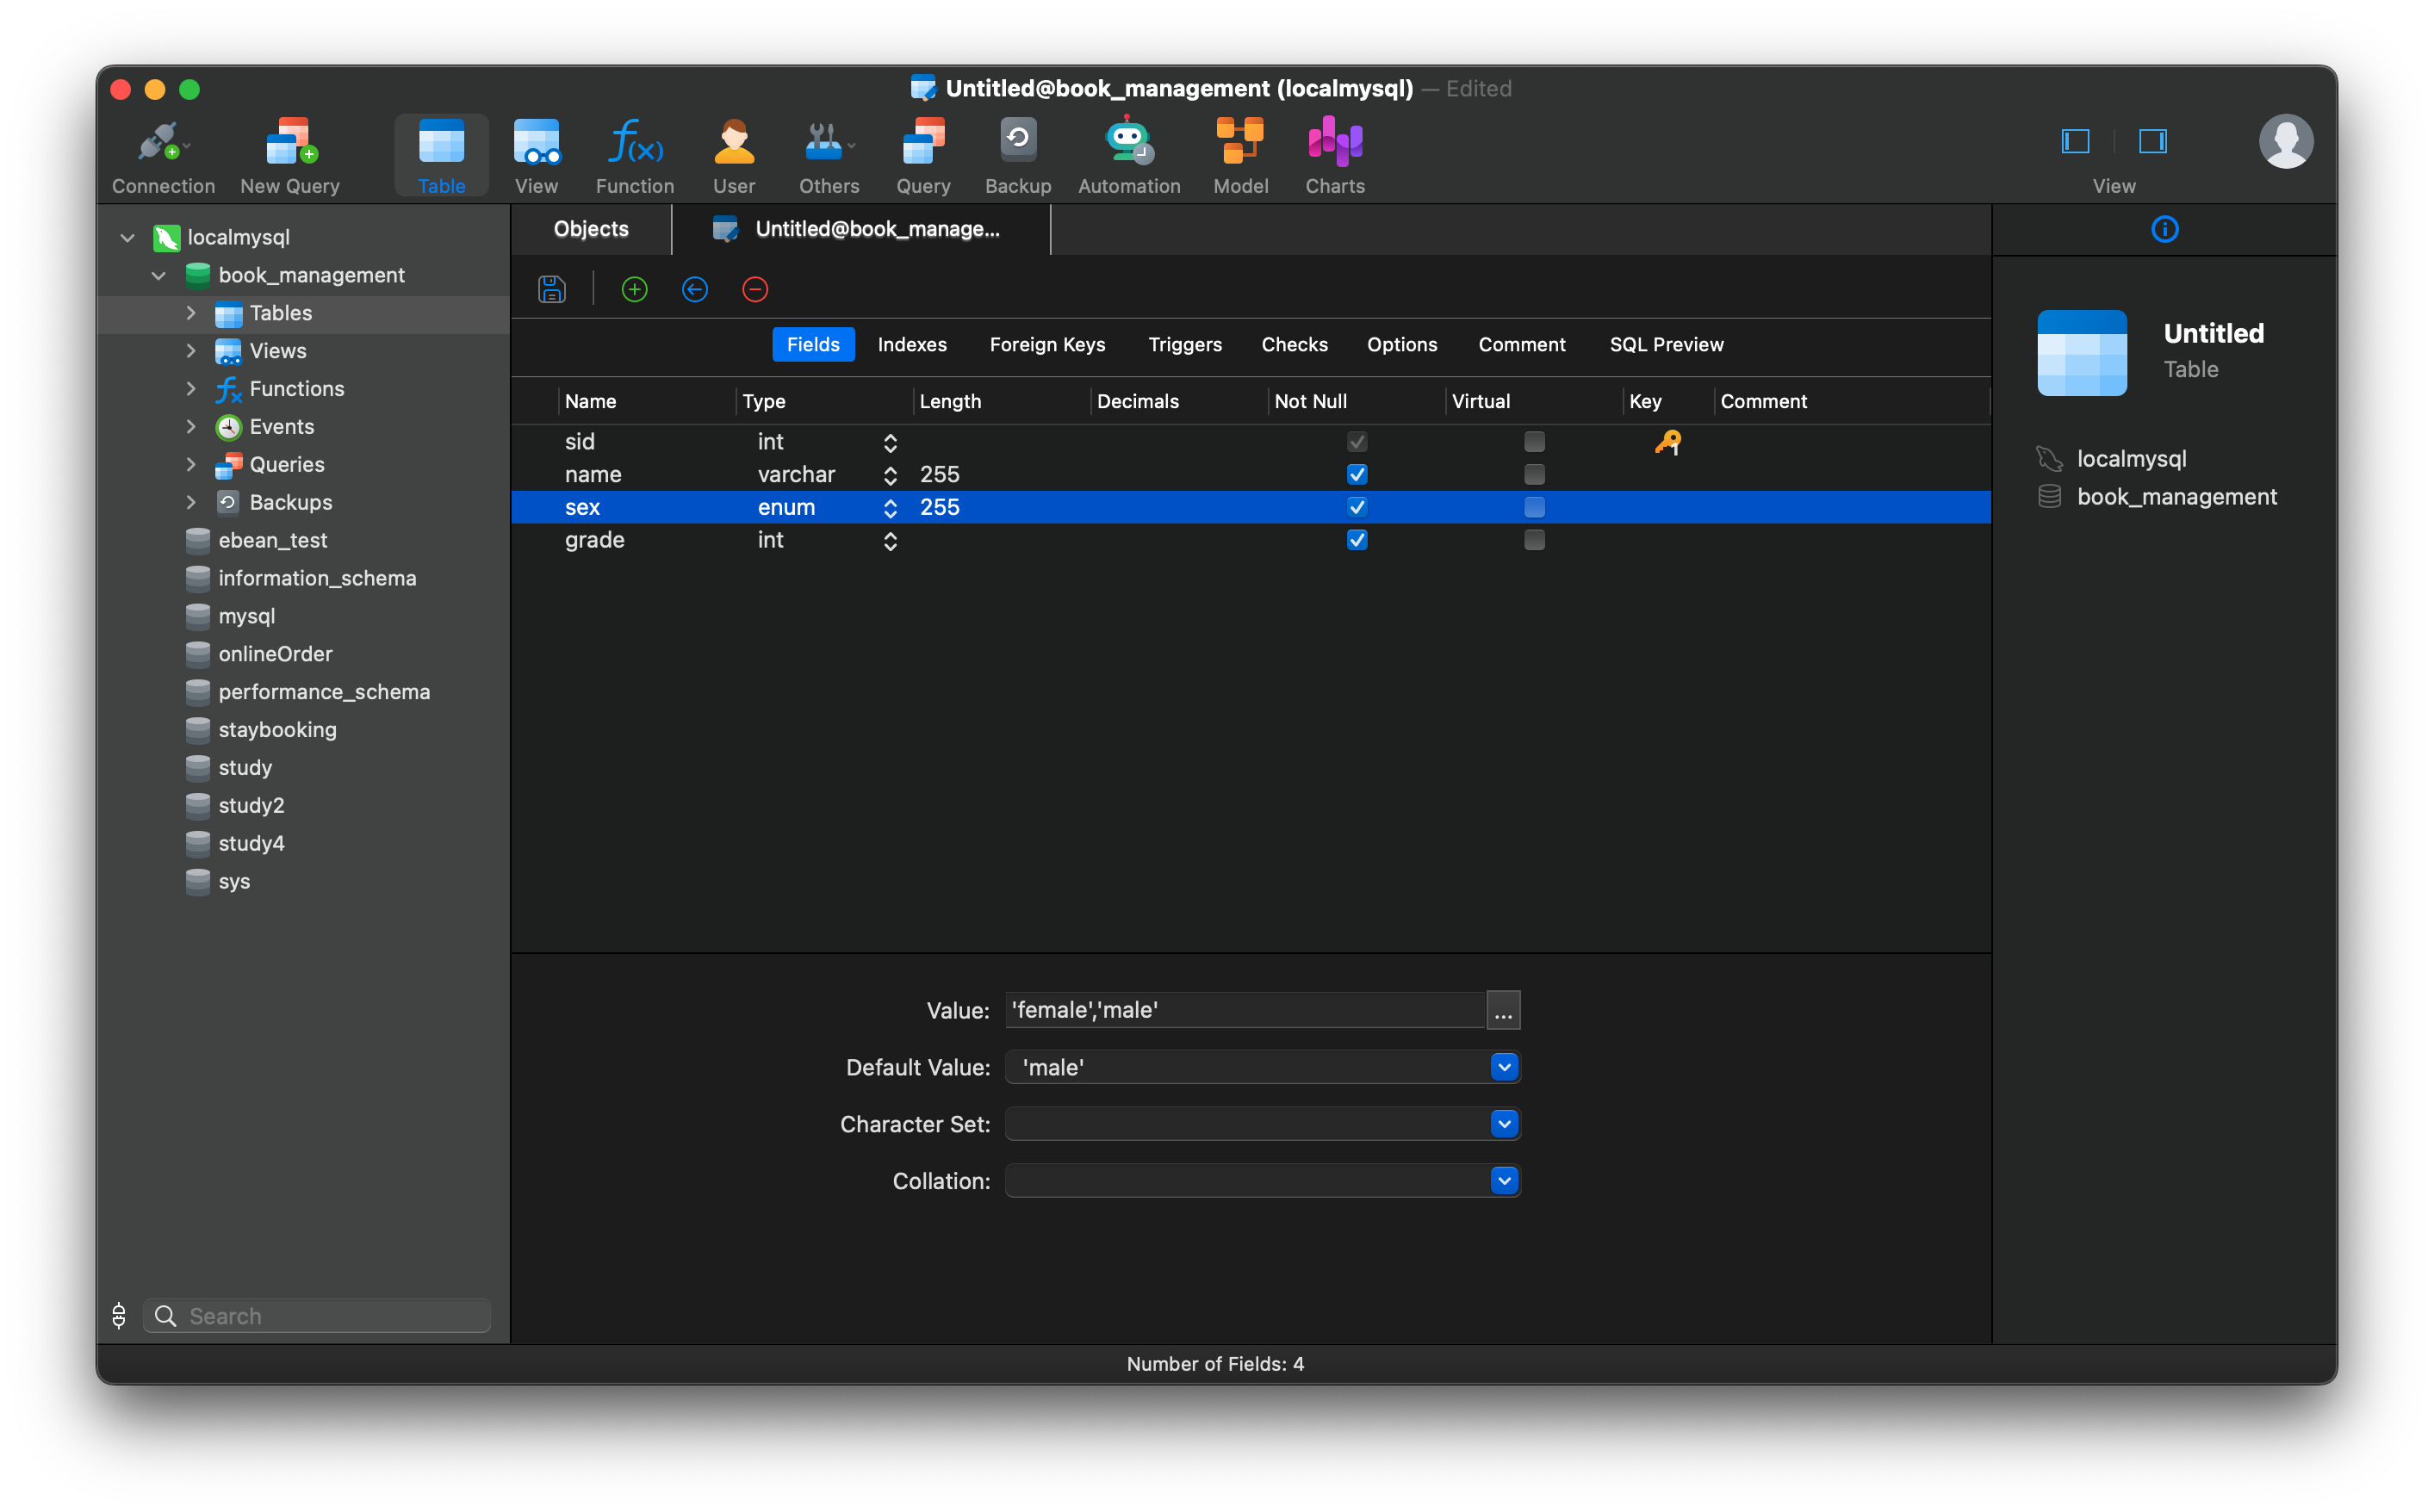The image size is (2434, 1512).
Task: Enable Virtual for the sex field
Action: pos(1535,507)
